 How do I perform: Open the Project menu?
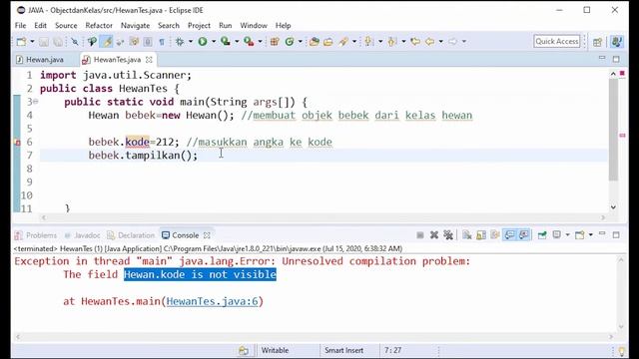pos(199,25)
